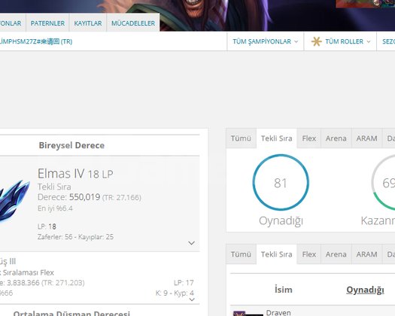Sort the table by Oynadığı column

tap(365, 290)
